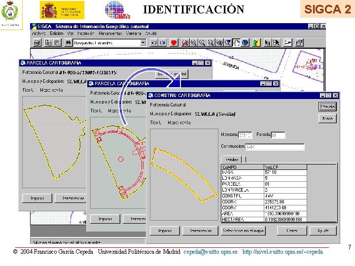This screenshot has height=266, width=355.
Task: Click Referencias in CONSTRU CARTOGRAFÍA window
Action: 200,231
